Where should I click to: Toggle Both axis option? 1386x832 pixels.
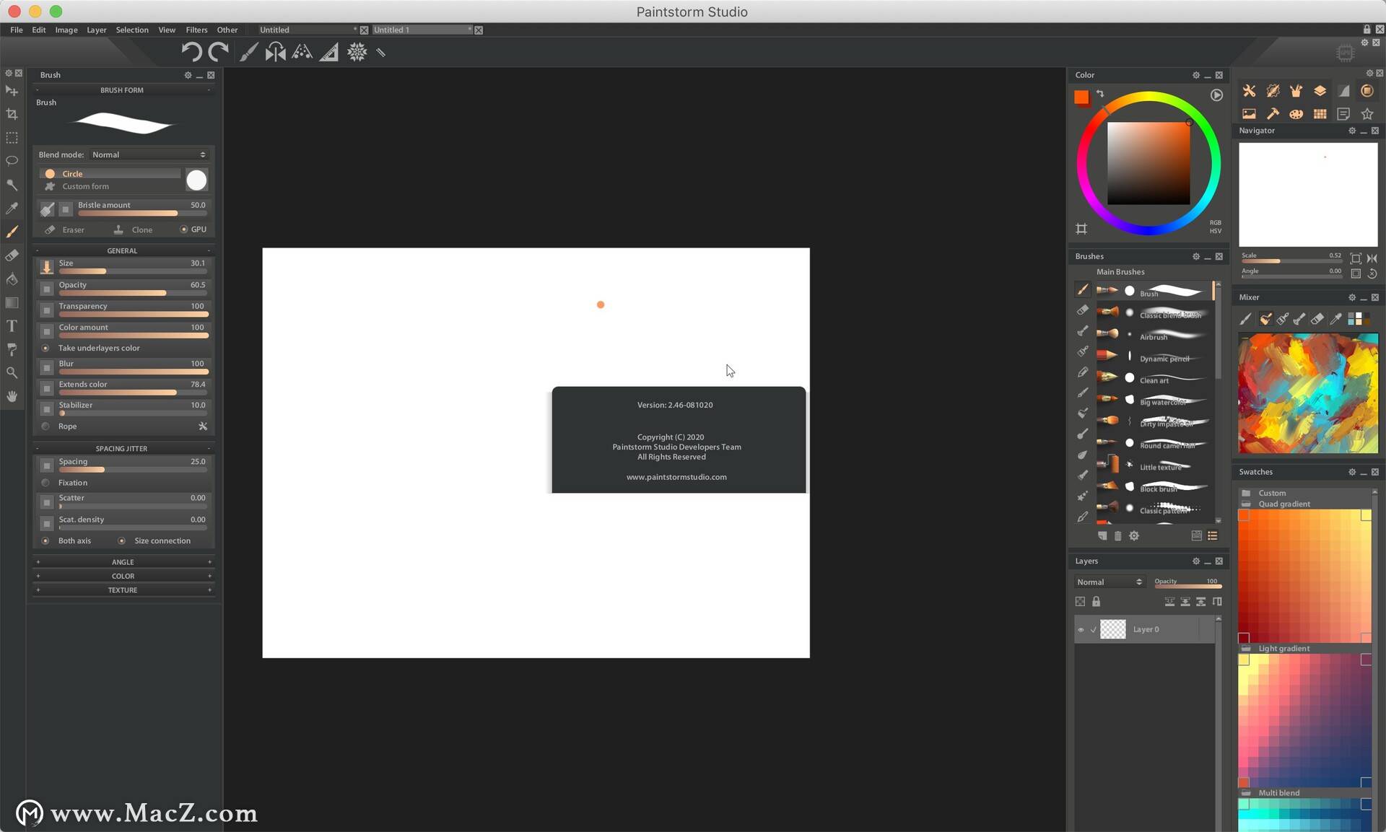pyautogui.click(x=66, y=540)
